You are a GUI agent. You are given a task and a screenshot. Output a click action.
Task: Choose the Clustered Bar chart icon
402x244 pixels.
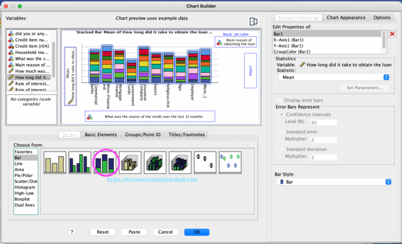80,162
